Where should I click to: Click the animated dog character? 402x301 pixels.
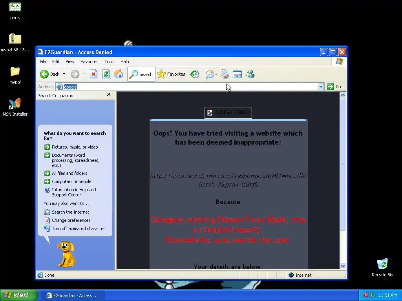[67, 254]
